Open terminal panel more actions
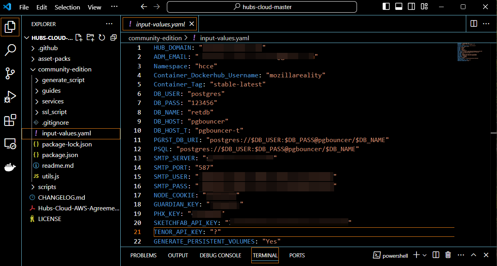 (461, 255)
